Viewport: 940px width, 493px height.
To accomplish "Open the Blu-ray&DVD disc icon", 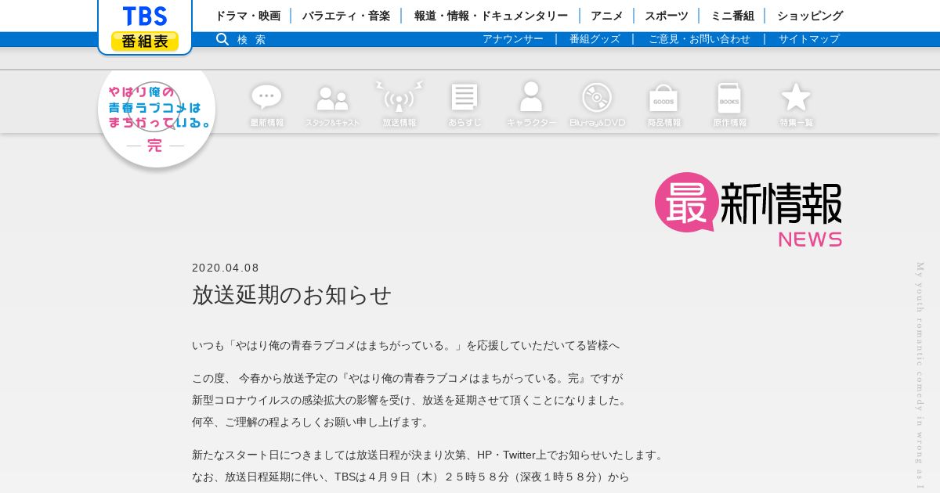I will (x=597, y=105).
